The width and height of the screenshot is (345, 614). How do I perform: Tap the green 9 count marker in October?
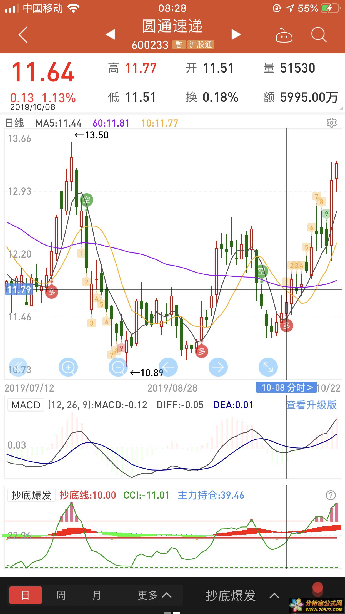coord(326,214)
